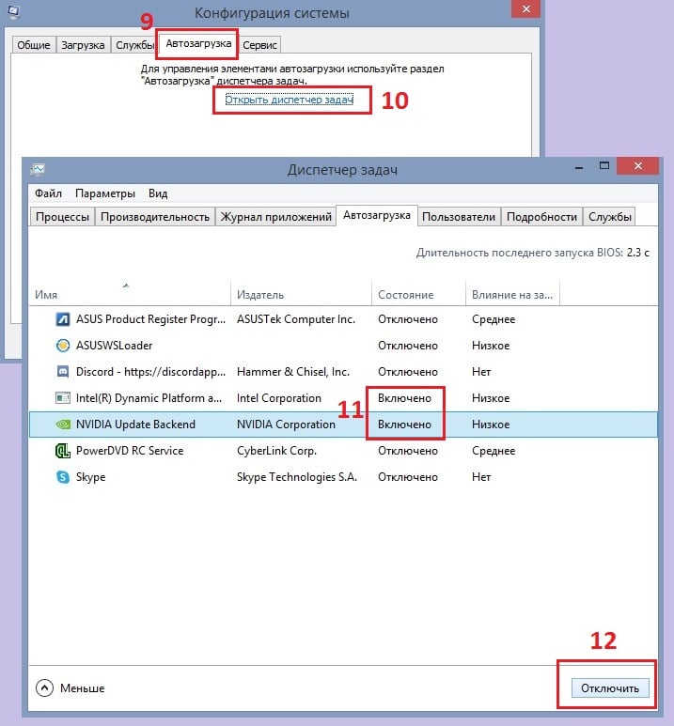The height and width of the screenshot is (726, 674).
Task: Click the Низкое impact of the ASUSWSLoader row
Action: 491,346
